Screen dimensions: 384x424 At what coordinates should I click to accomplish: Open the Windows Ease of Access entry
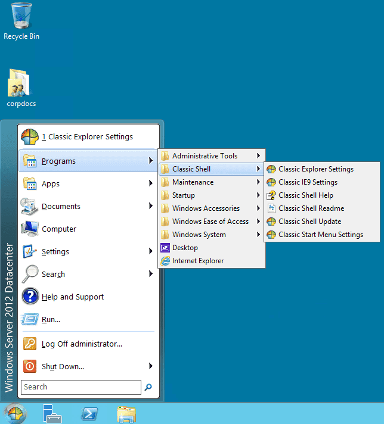tap(212, 222)
